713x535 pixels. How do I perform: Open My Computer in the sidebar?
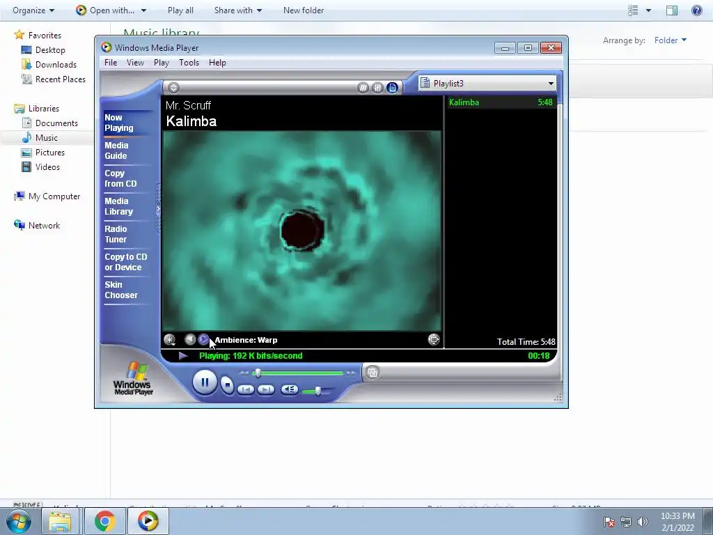tap(47, 196)
